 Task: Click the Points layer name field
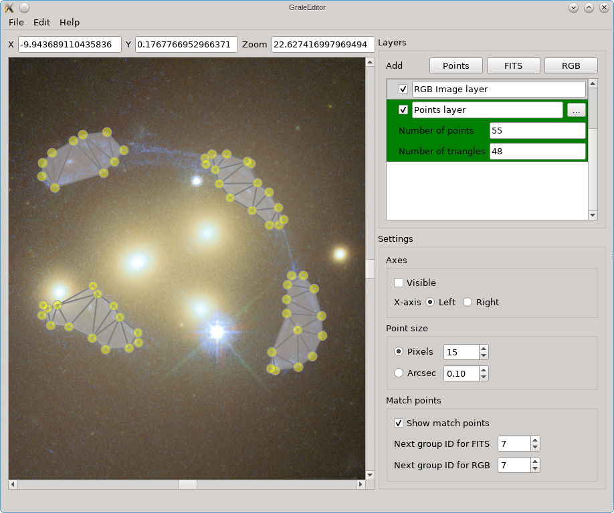[488, 110]
